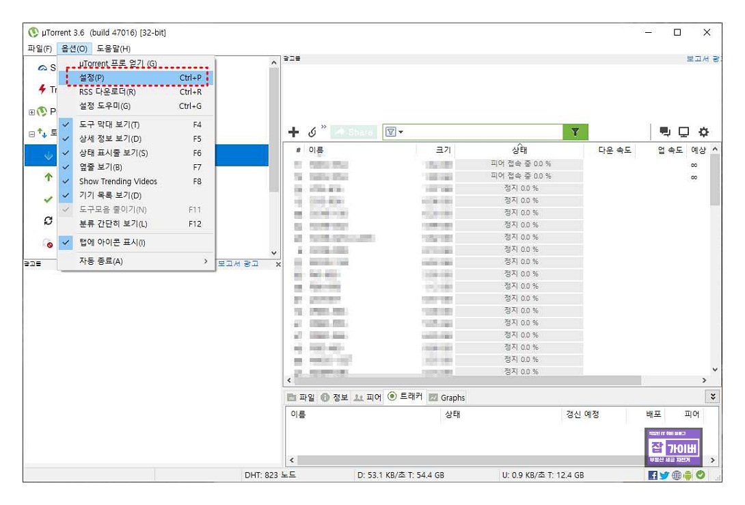Click the remote monitor icon in toolbar
The width and height of the screenshot is (745, 505).
click(683, 131)
